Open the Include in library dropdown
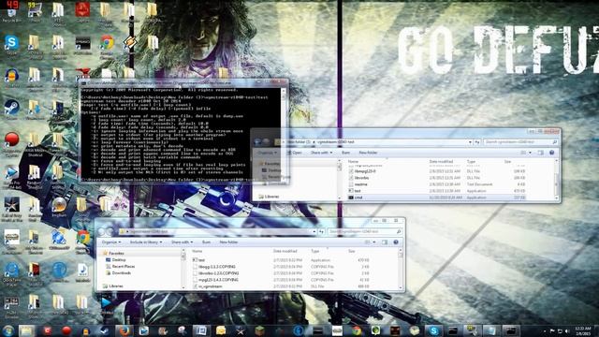Image resolution: width=599 pixels, height=337 pixels. (146, 242)
